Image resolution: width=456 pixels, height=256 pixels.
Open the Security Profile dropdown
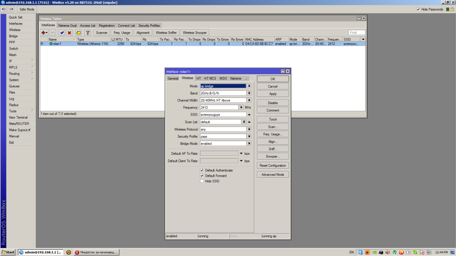click(249, 137)
